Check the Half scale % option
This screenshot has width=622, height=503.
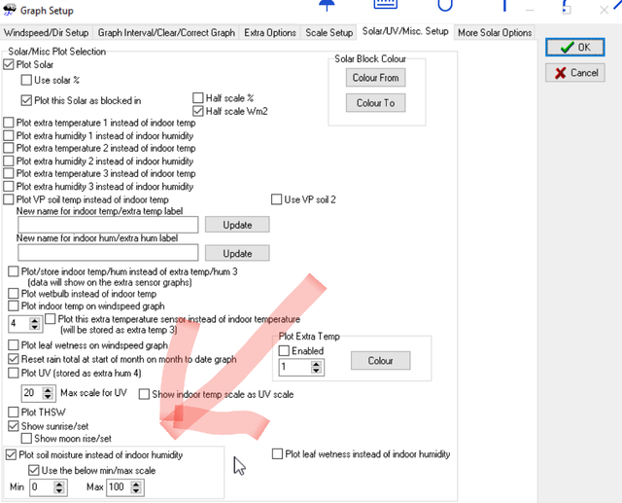(x=197, y=97)
